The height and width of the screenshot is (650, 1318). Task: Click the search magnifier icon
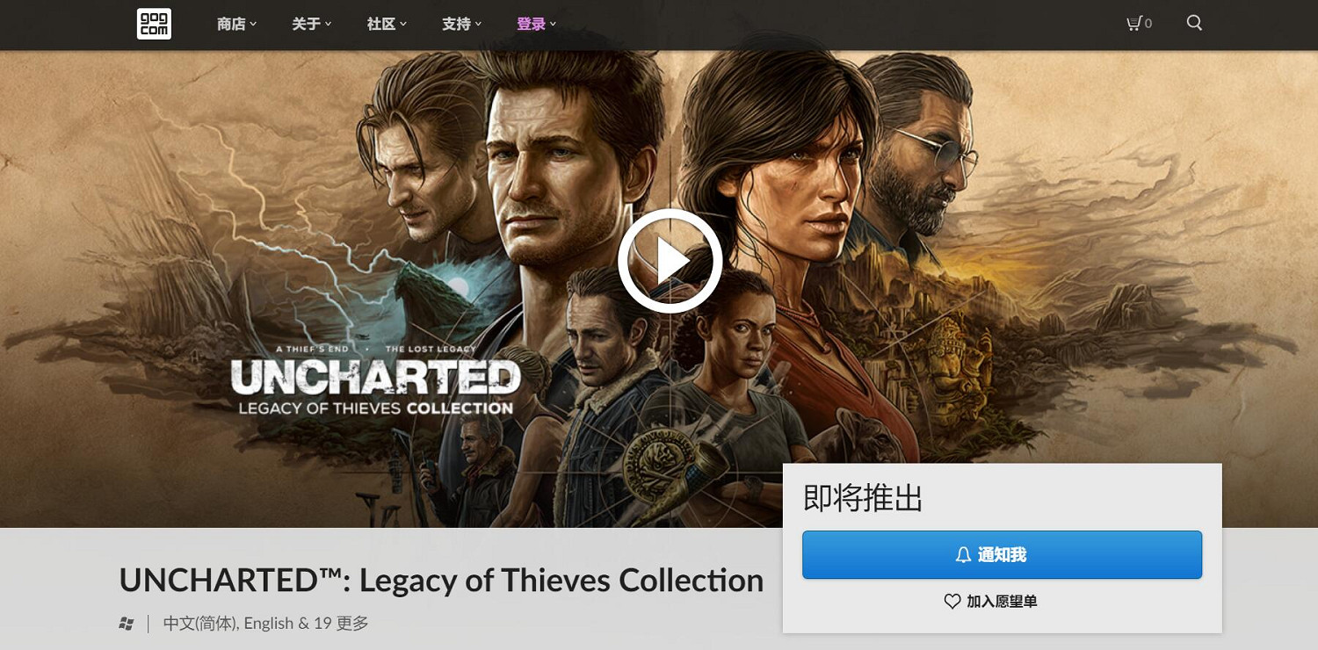1194,23
